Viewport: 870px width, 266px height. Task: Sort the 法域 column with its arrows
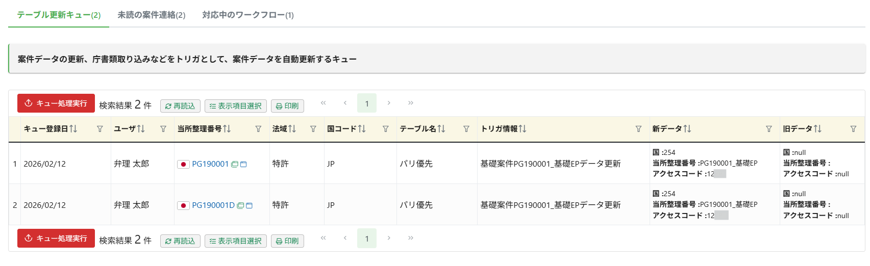tap(292, 129)
